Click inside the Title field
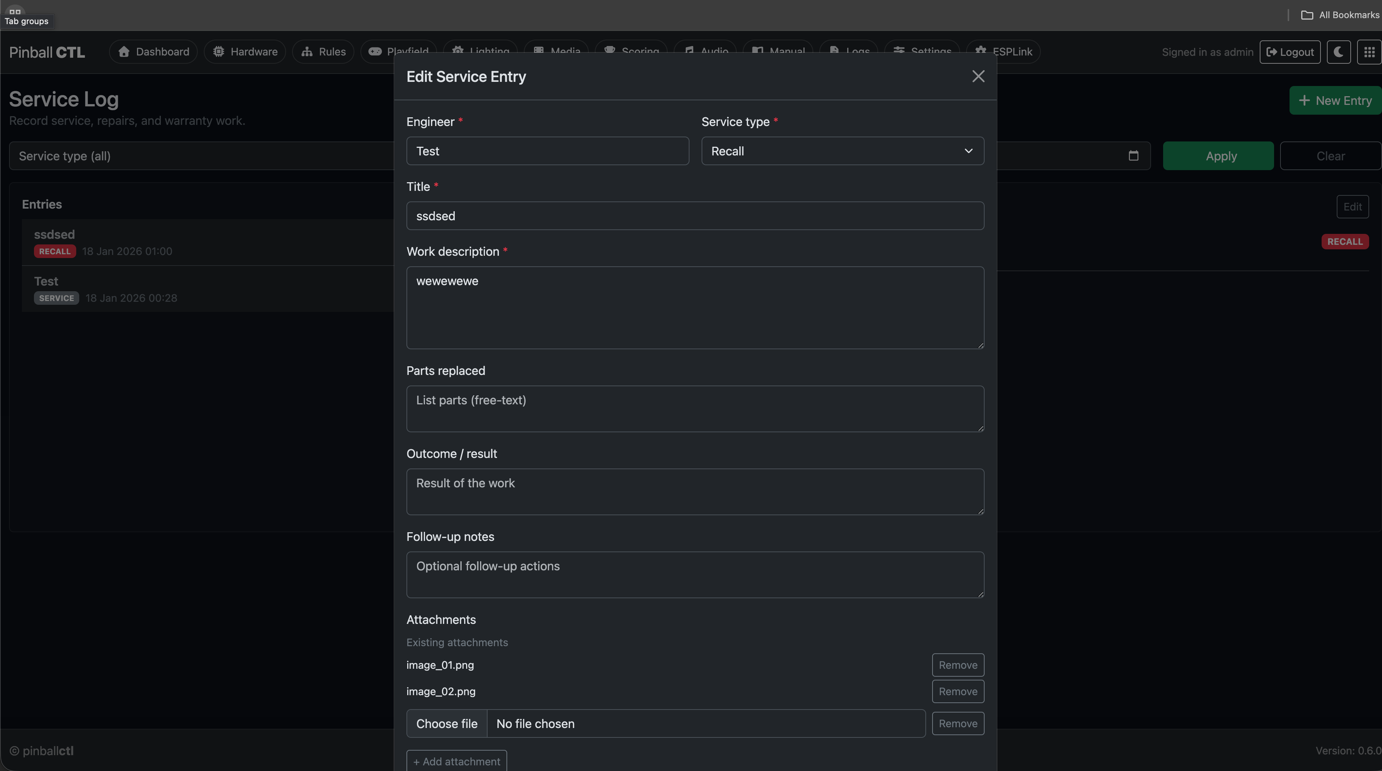 tap(695, 215)
